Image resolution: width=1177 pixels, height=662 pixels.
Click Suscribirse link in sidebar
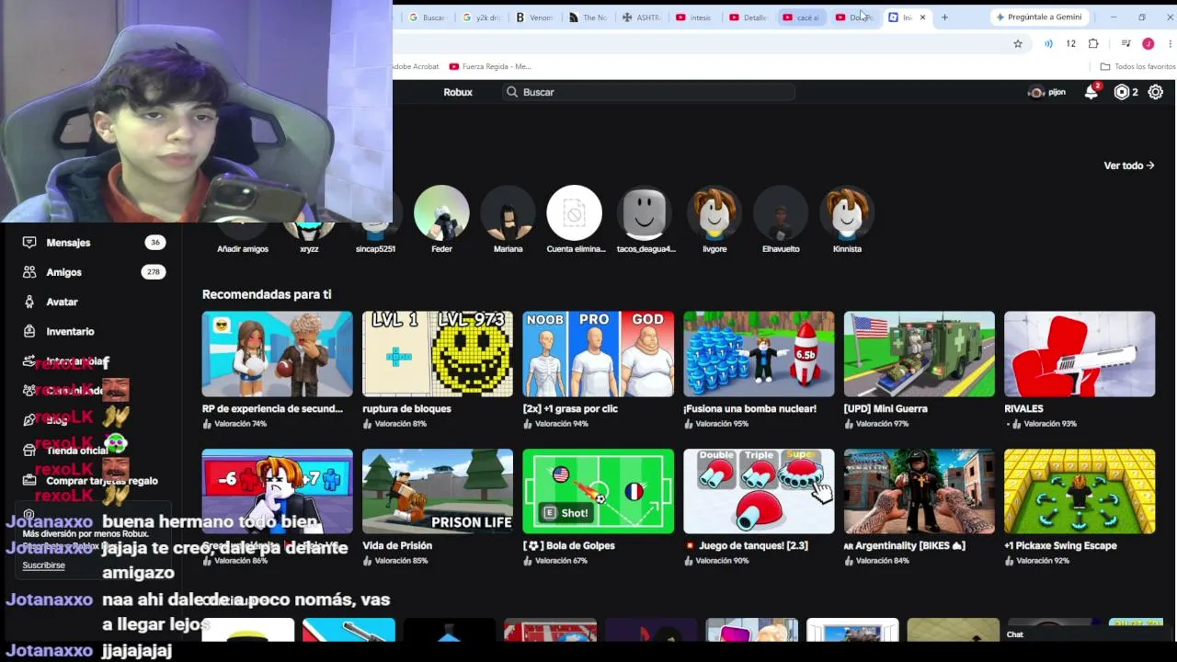[43, 565]
